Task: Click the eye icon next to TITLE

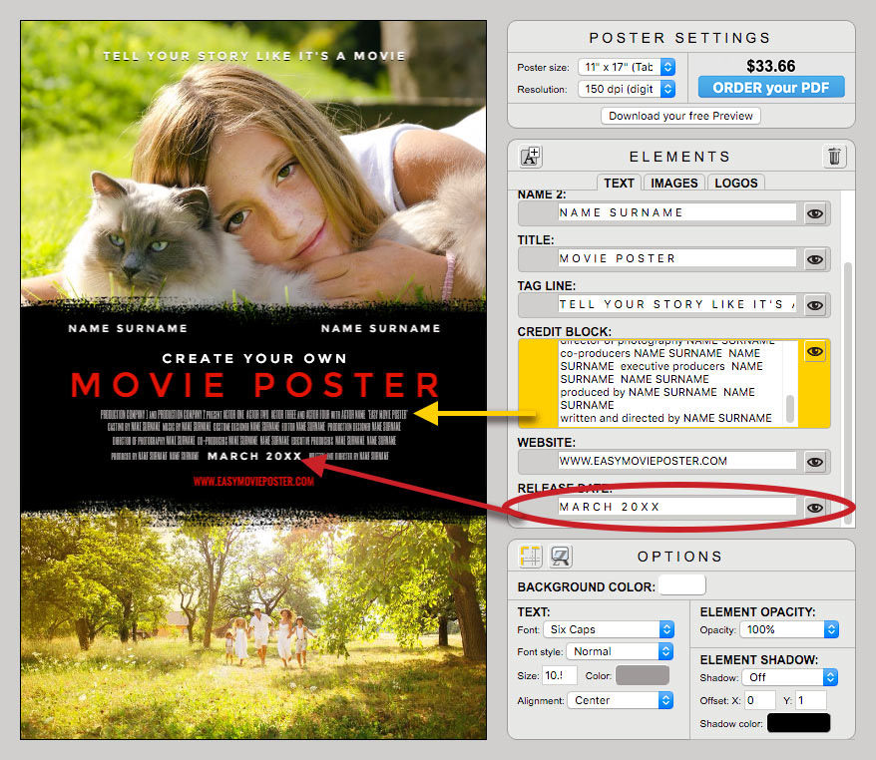Action: (x=815, y=258)
